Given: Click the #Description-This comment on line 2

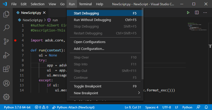Looking at the screenshot, I should tap(48, 30).
